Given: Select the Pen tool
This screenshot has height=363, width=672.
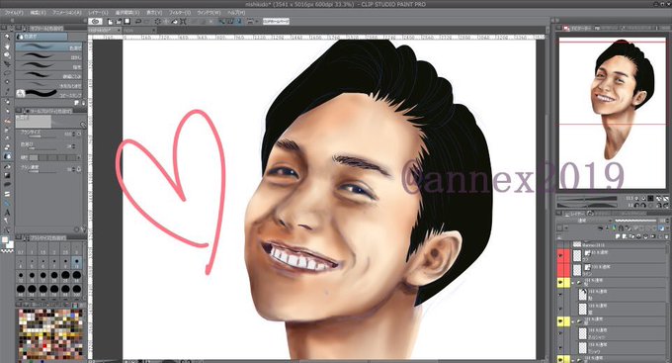Looking at the screenshot, I should 7,102.
